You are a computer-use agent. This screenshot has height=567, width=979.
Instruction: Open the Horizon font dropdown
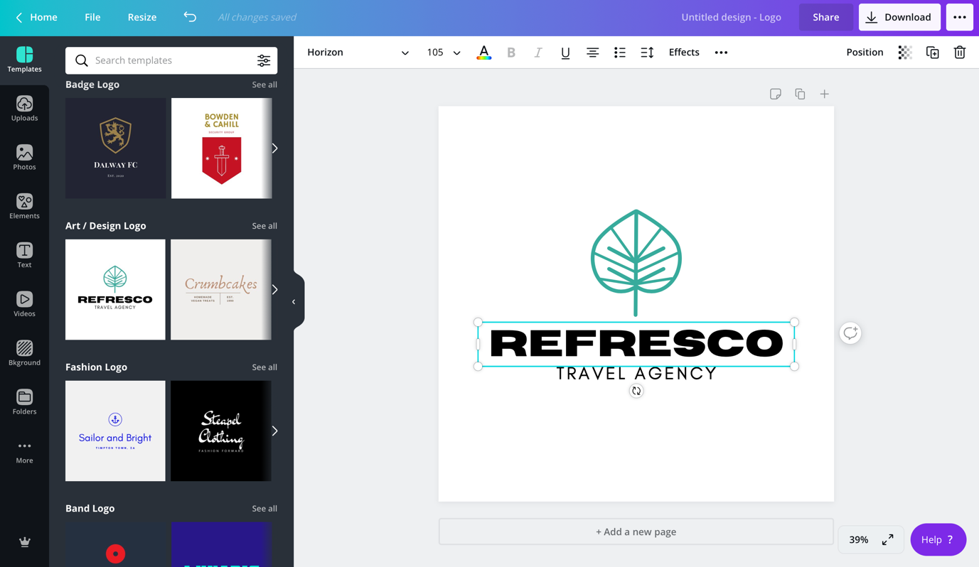tap(358, 53)
